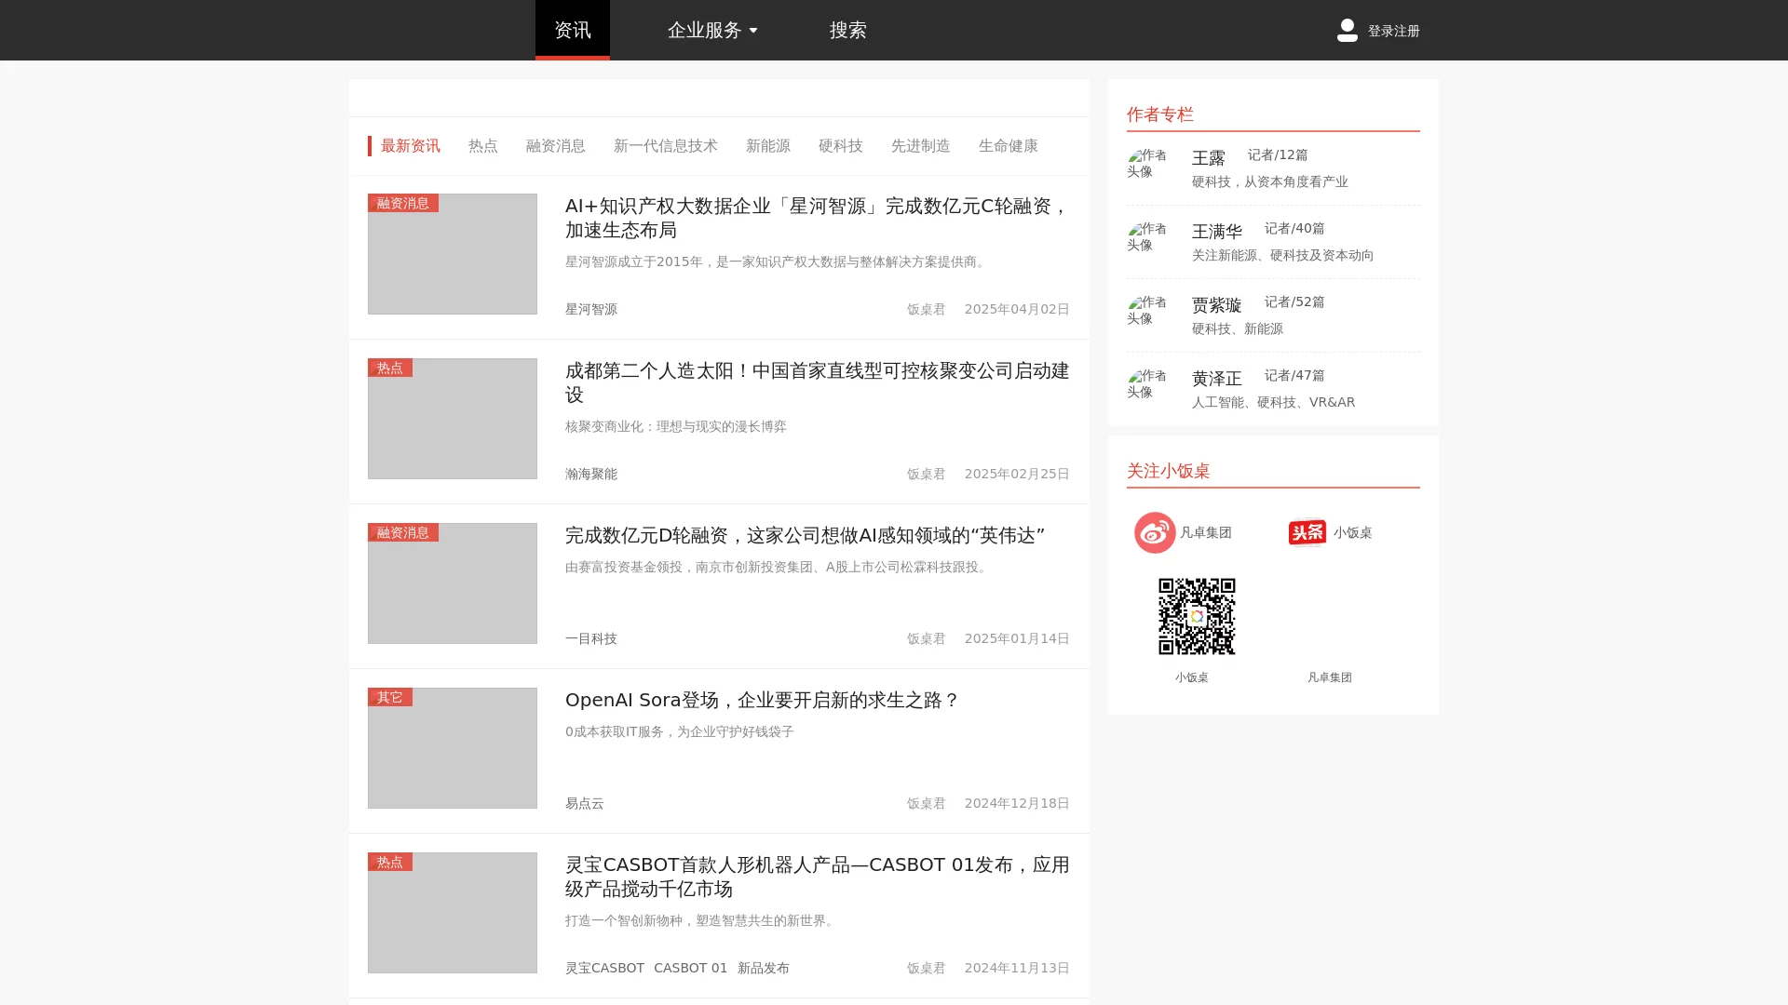Open the 新能源 category tab
1788x1005 pixels.
pyautogui.click(x=767, y=146)
